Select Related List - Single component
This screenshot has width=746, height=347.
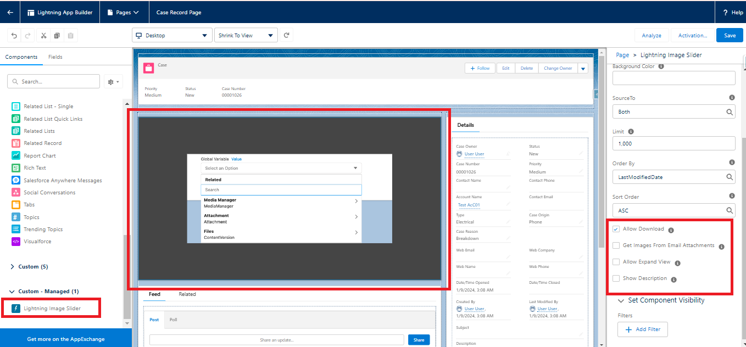(x=48, y=107)
